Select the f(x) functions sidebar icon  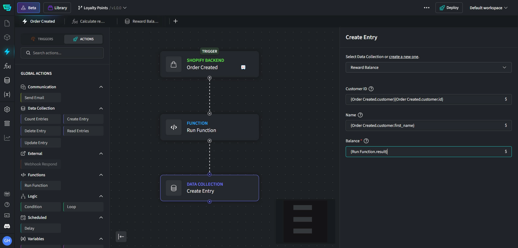click(x=7, y=66)
